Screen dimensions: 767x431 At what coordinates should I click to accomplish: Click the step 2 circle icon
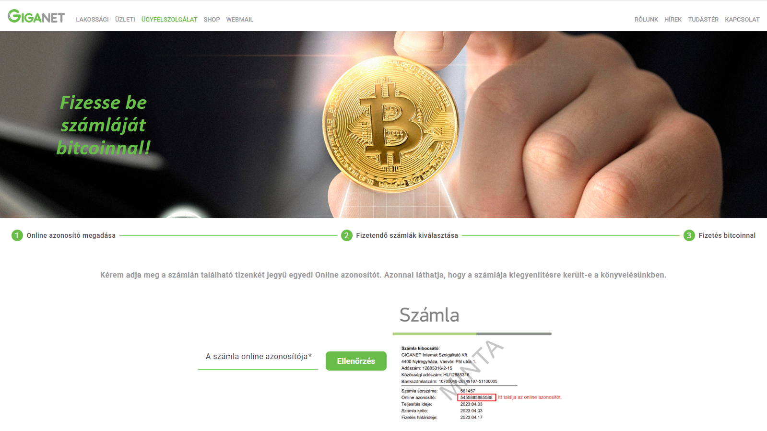[x=347, y=235]
